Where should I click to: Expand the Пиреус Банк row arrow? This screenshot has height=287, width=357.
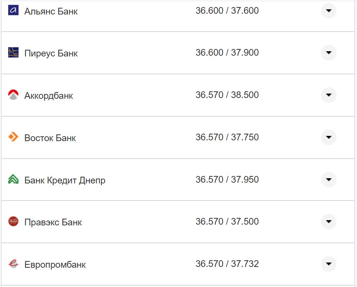(x=328, y=53)
